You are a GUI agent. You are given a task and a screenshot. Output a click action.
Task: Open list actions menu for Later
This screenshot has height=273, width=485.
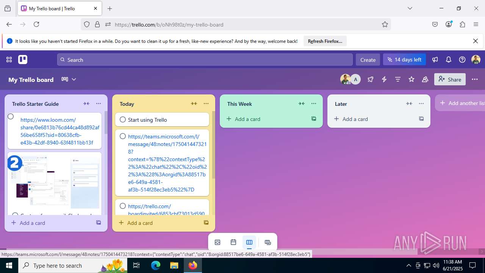click(421, 104)
